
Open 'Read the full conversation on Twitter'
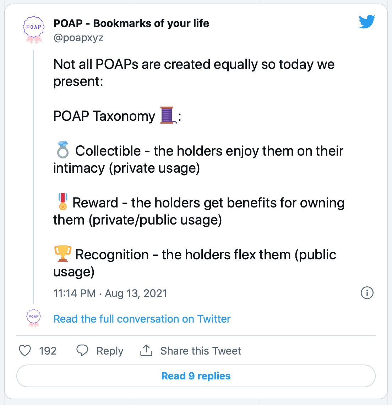click(x=142, y=319)
